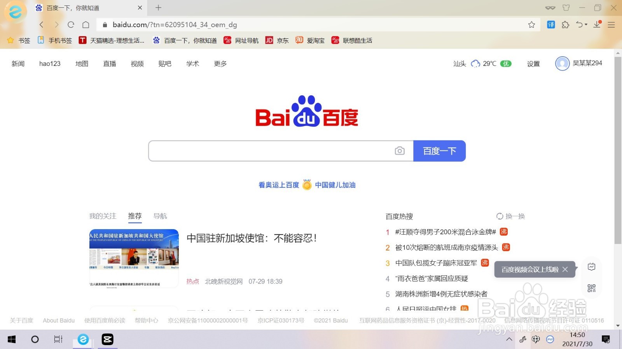
Task: Click 中国健儿加油 link
Action: [x=335, y=185]
